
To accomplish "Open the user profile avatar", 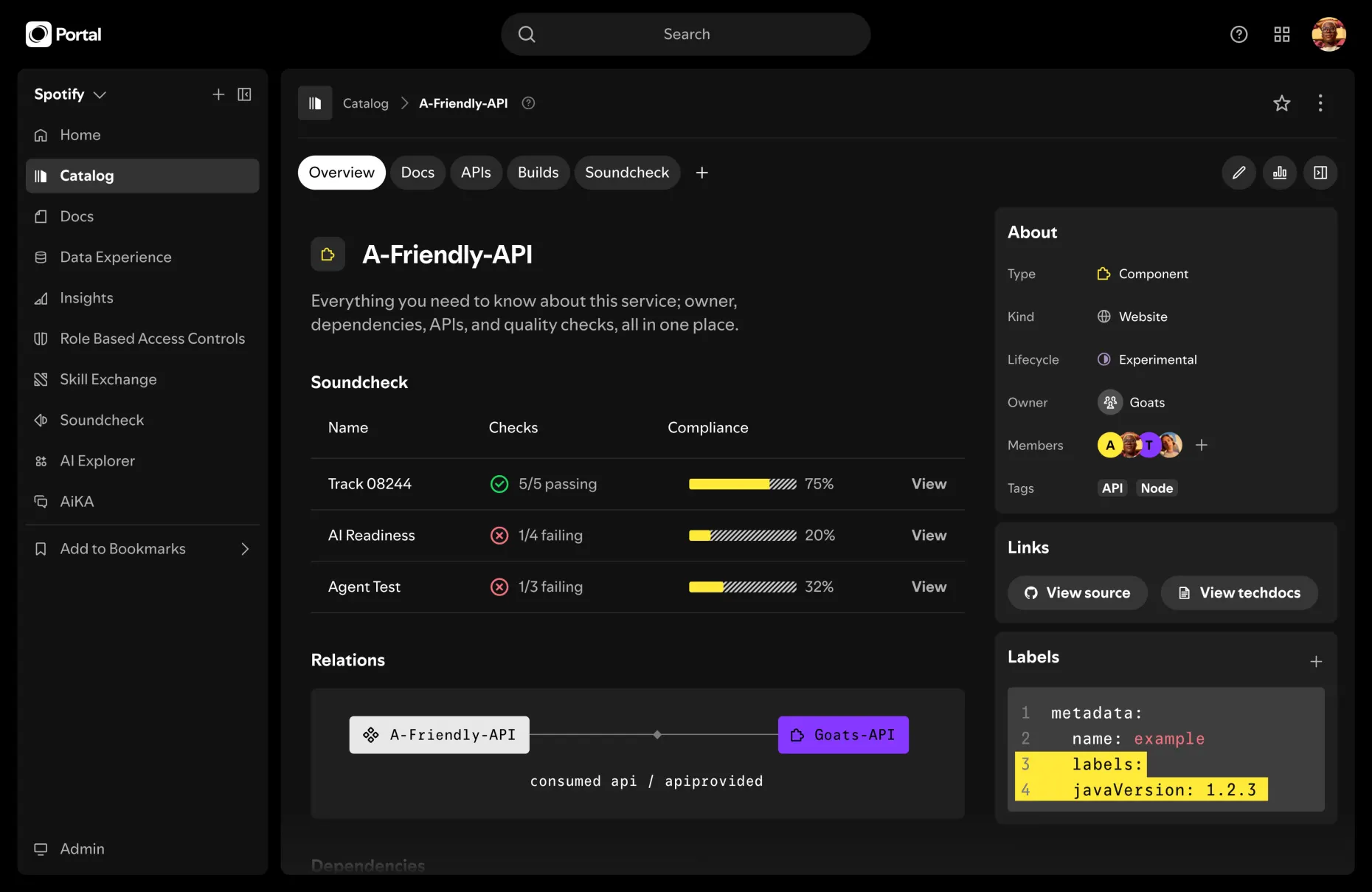I will pyautogui.click(x=1329, y=34).
